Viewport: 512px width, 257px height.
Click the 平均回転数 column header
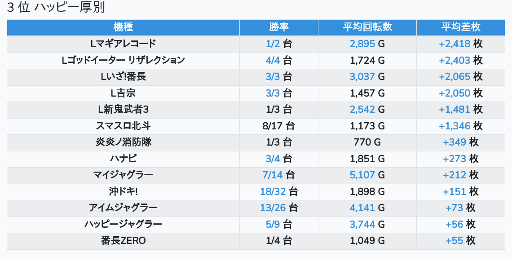tap(367, 27)
